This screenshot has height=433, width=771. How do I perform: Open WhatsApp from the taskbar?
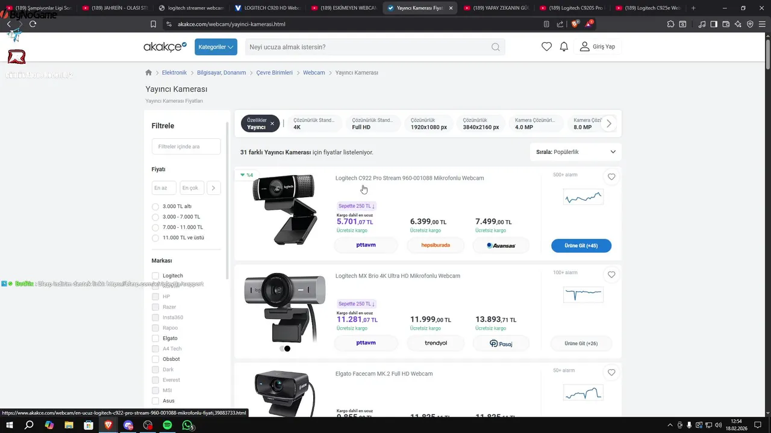click(x=188, y=425)
